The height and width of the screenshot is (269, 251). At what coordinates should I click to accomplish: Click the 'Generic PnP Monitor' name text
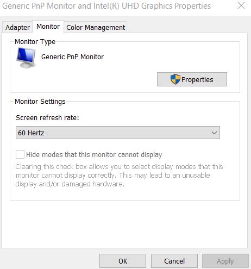tap(72, 57)
